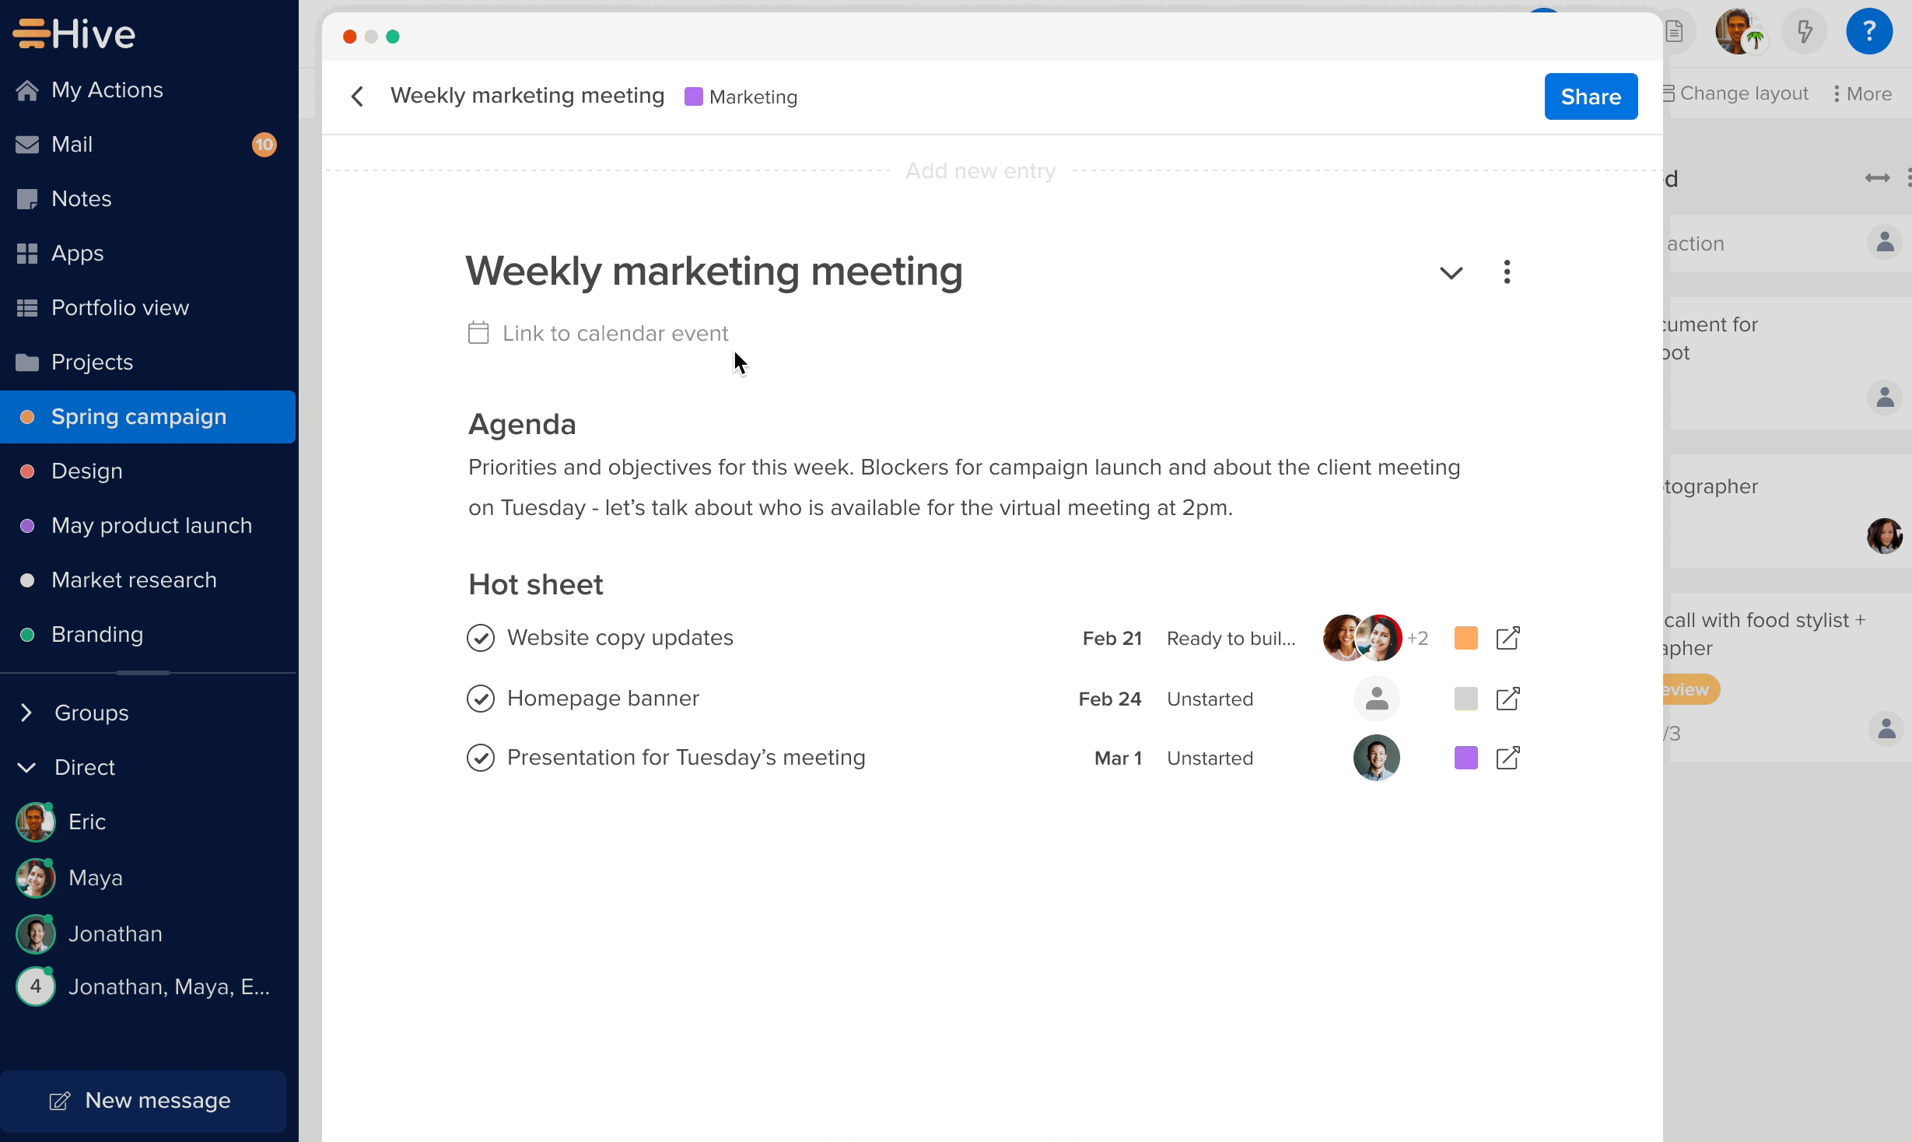The width and height of the screenshot is (1912, 1142).
Task: Check off the Website copy updates task
Action: 480,637
